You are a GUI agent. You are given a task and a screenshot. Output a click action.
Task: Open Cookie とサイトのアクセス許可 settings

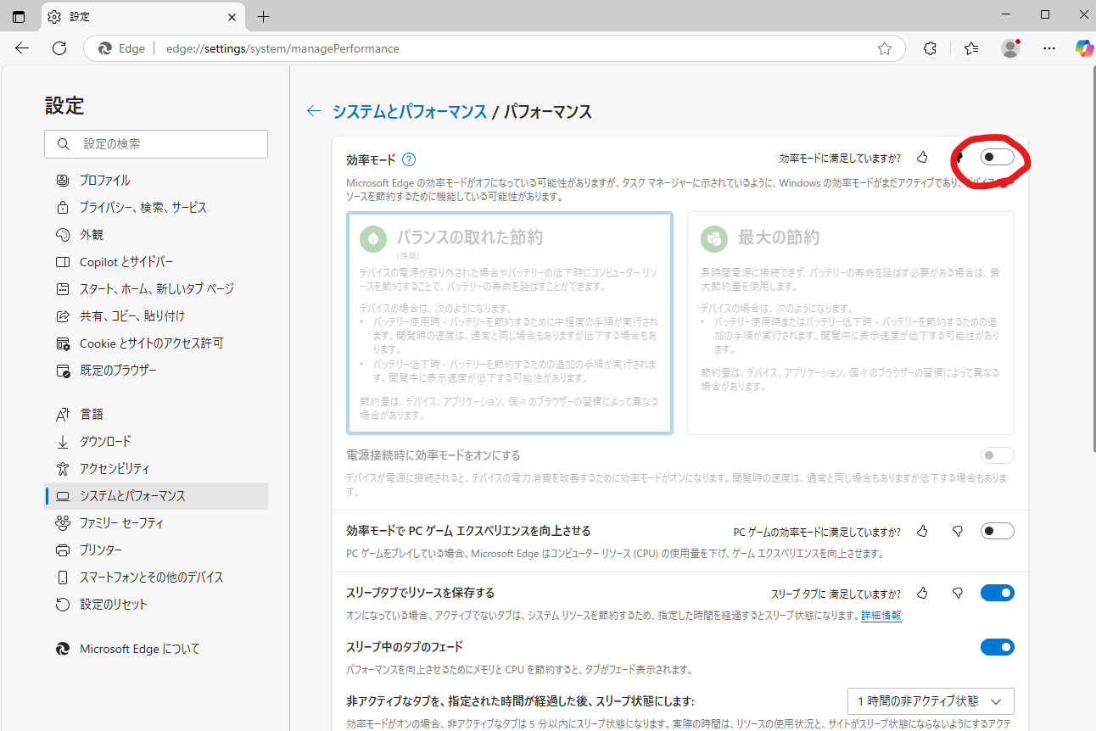click(x=156, y=343)
